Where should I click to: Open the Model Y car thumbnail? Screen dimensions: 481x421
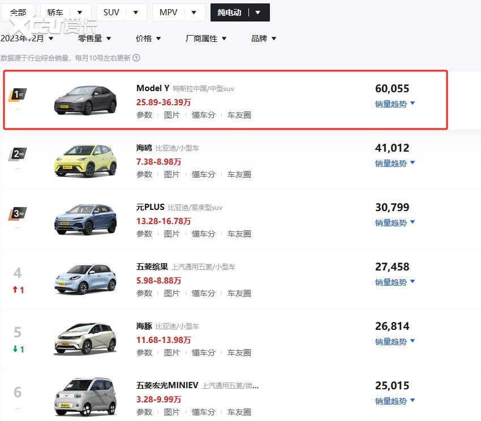click(85, 100)
